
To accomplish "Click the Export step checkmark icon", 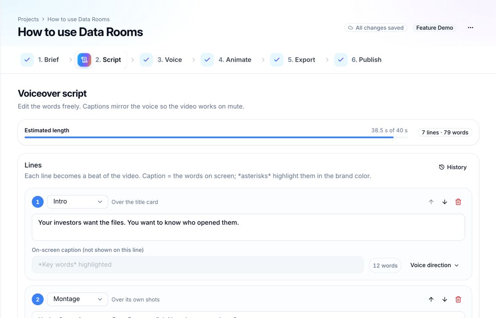I will [x=277, y=60].
